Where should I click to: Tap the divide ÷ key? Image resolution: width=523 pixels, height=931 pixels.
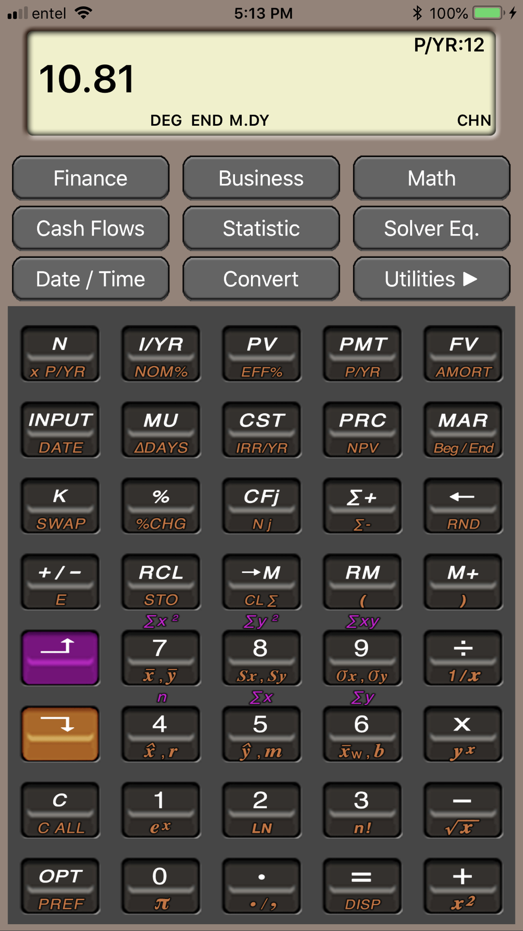coord(463,658)
